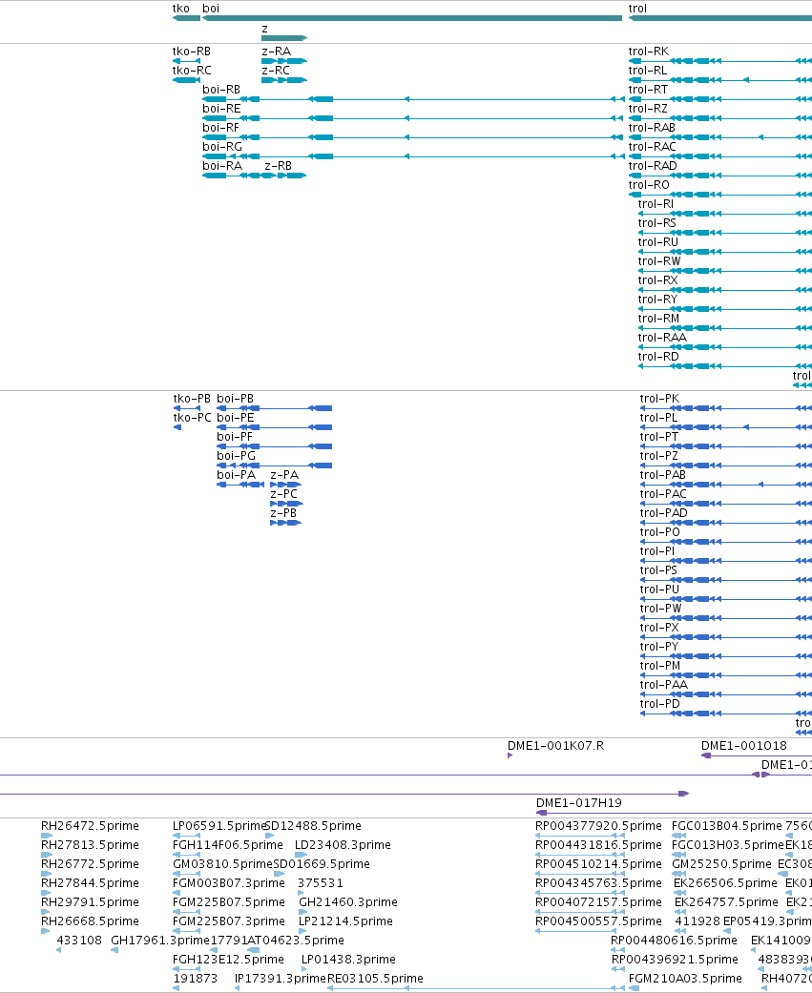
Task: Select the 191873 EST label
Action: pyautogui.click(x=195, y=978)
